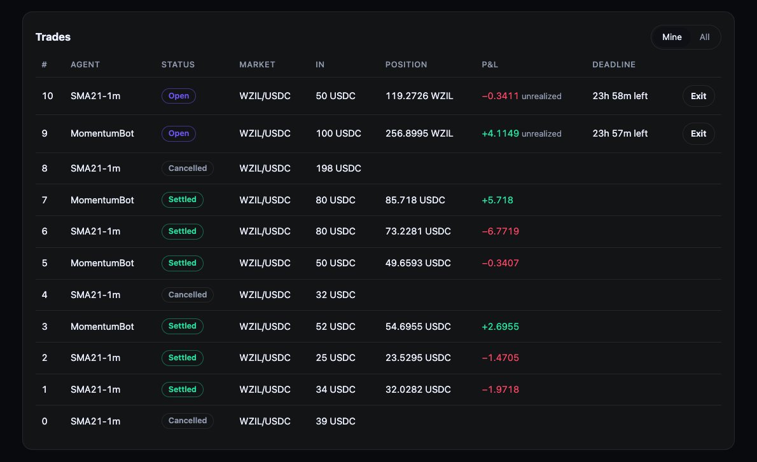Click MomentumBot agent name in trade 7

tap(102, 200)
